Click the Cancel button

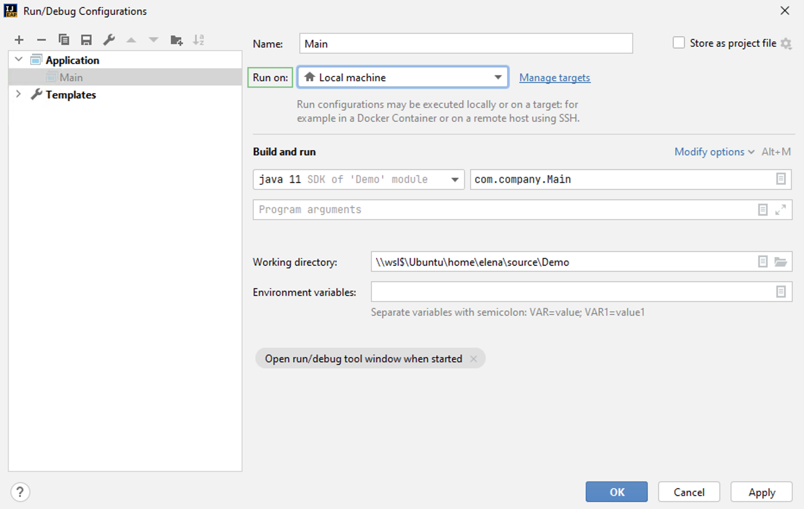coord(689,492)
